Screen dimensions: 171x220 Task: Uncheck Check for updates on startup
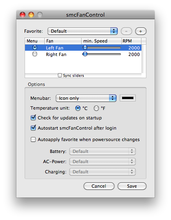click(x=33, y=118)
